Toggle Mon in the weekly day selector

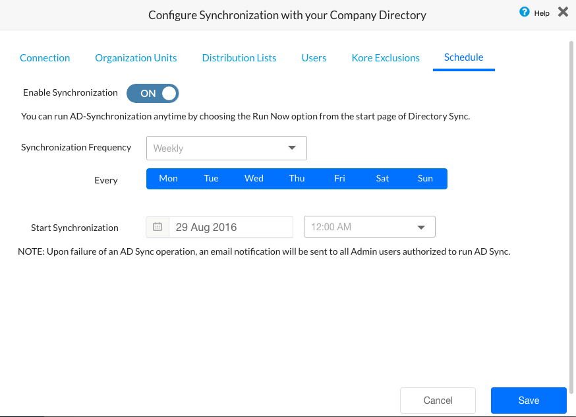(x=168, y=179)
